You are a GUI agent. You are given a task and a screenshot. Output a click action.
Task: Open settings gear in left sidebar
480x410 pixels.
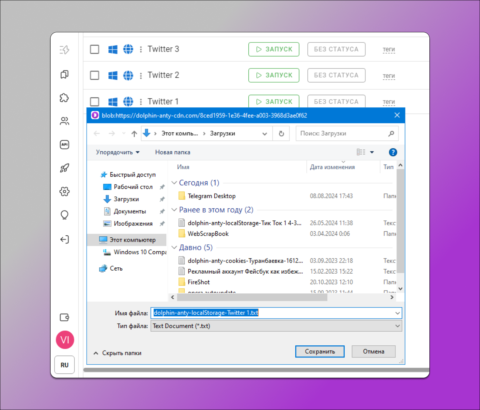coord(64,192)
